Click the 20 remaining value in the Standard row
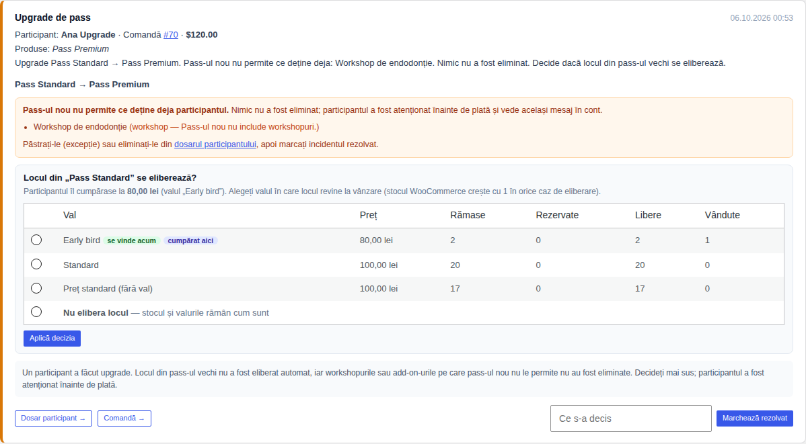The height and width of the screenshot is (444, 806). point(455,265)
